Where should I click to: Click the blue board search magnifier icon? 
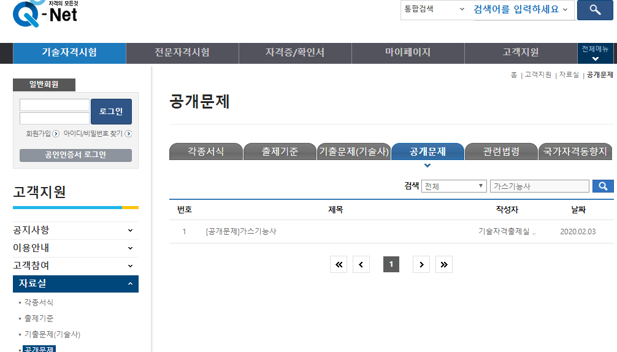(x=603, y=186)
